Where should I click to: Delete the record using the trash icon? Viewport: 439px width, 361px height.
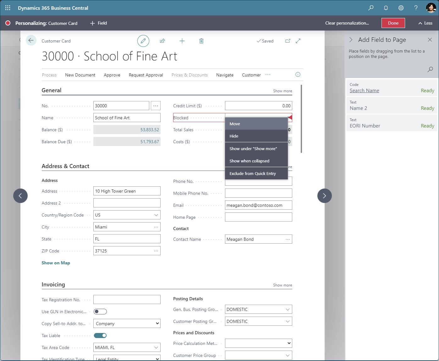[201, 41]
